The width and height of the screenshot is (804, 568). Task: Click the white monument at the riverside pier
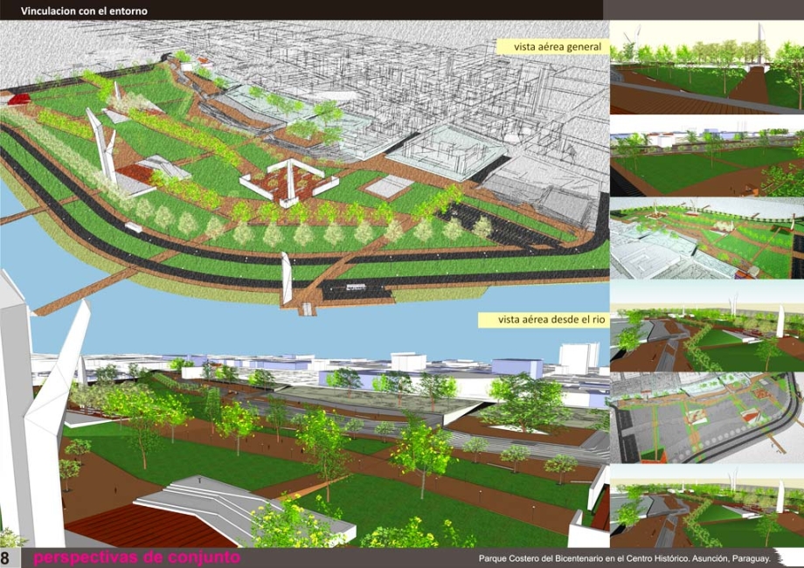[286, 278]
